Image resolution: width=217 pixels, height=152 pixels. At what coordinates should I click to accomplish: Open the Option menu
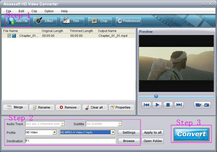pos(49,11)
